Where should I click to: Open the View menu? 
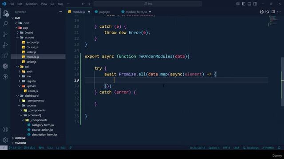[x=44, y=4]
